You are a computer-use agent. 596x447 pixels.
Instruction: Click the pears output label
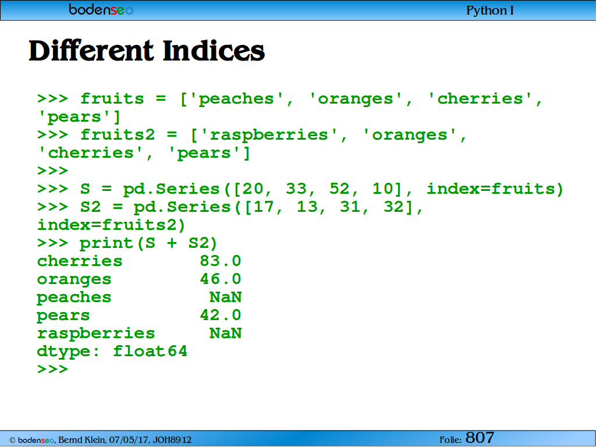click(63, 315)
